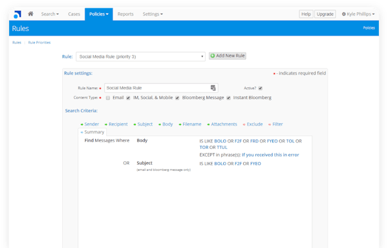
Task: Toggle the Bloomberg Message checkbox
Action: pos(177,98)
